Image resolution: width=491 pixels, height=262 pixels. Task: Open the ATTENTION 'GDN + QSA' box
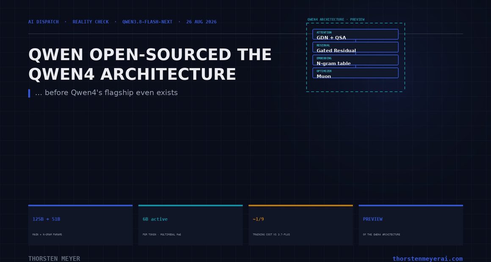coord(356,34)
